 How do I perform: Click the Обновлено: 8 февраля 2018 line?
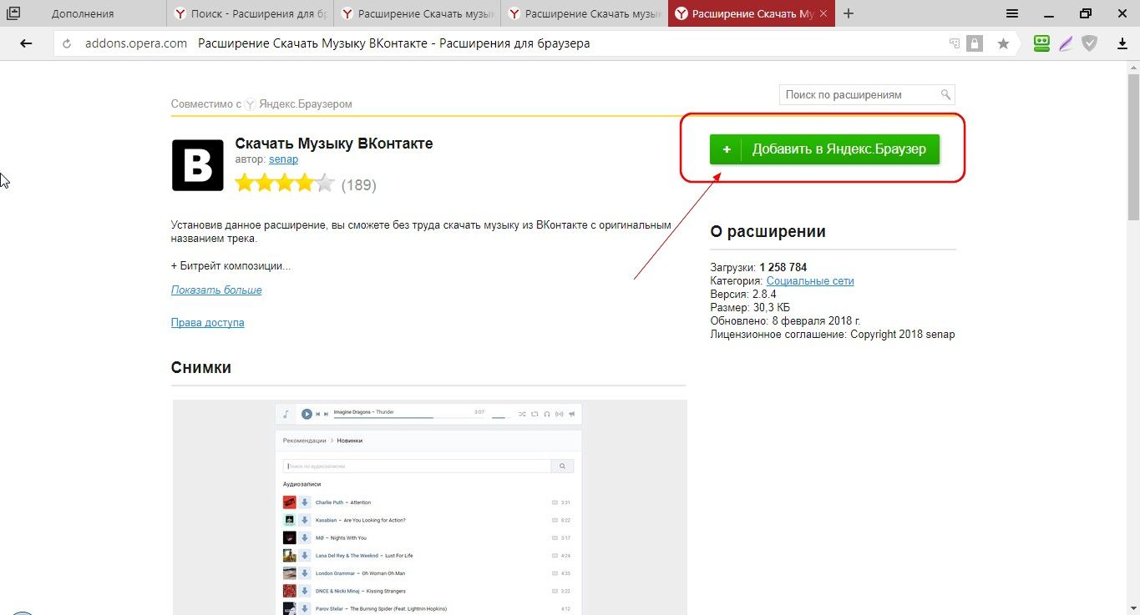[x=785, y=321]
